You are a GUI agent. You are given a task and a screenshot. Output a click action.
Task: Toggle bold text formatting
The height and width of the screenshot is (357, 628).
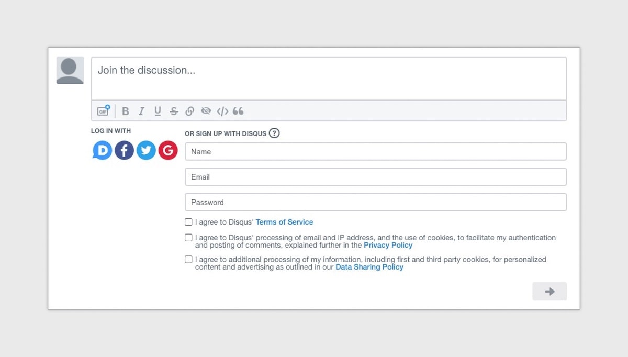point(126,111)
